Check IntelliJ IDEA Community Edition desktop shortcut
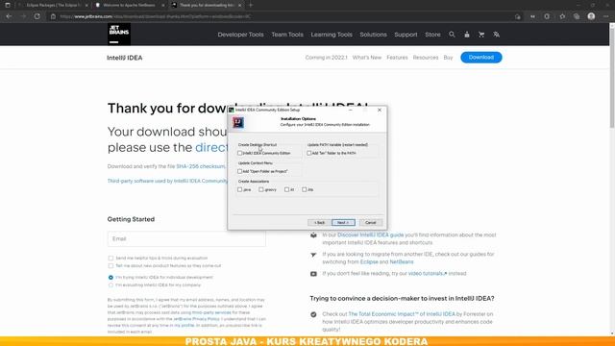 coord(239,153)
